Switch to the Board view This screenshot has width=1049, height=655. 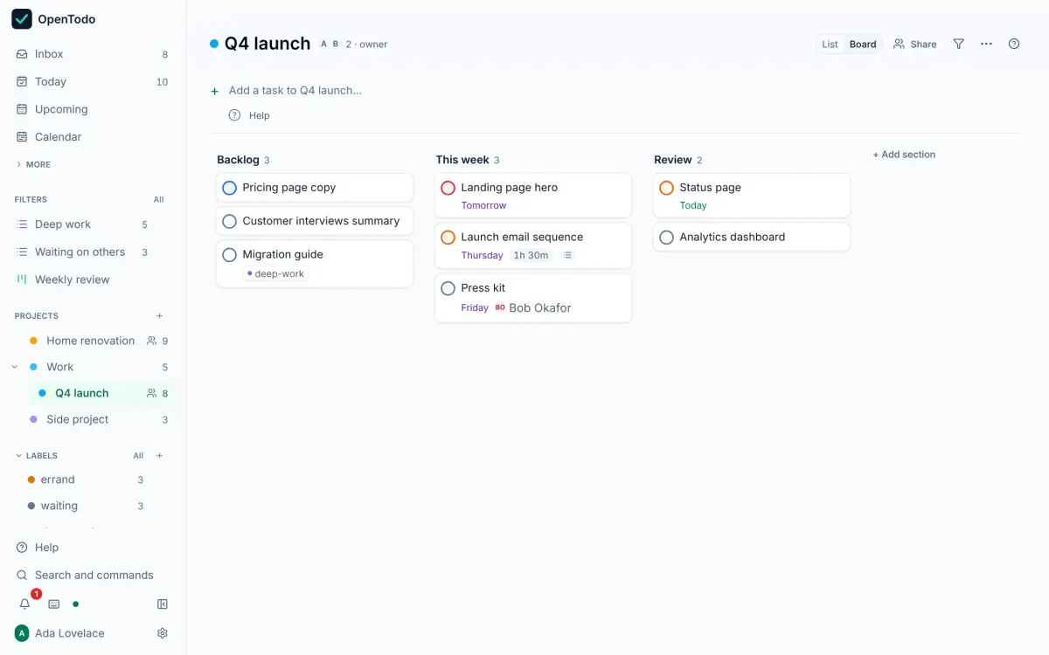point(863,45)
